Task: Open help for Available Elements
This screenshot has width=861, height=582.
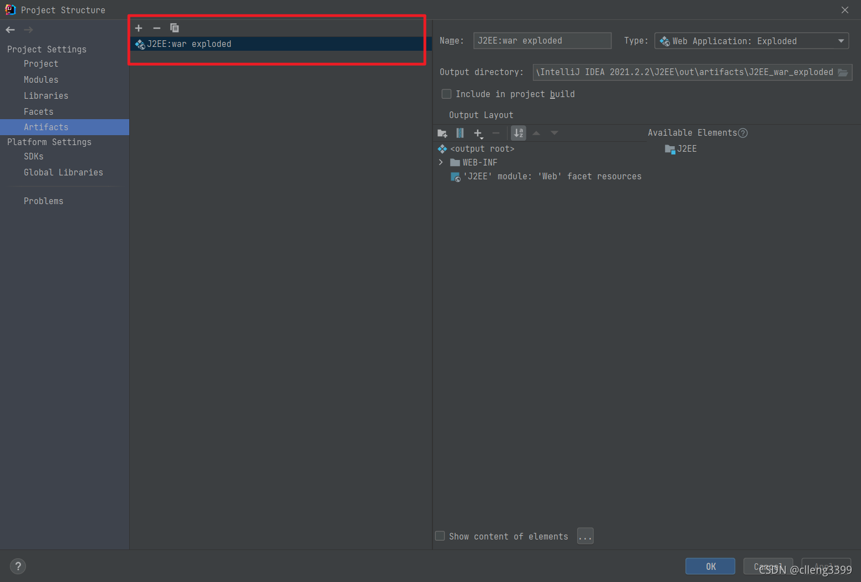Action: [743, 133]
